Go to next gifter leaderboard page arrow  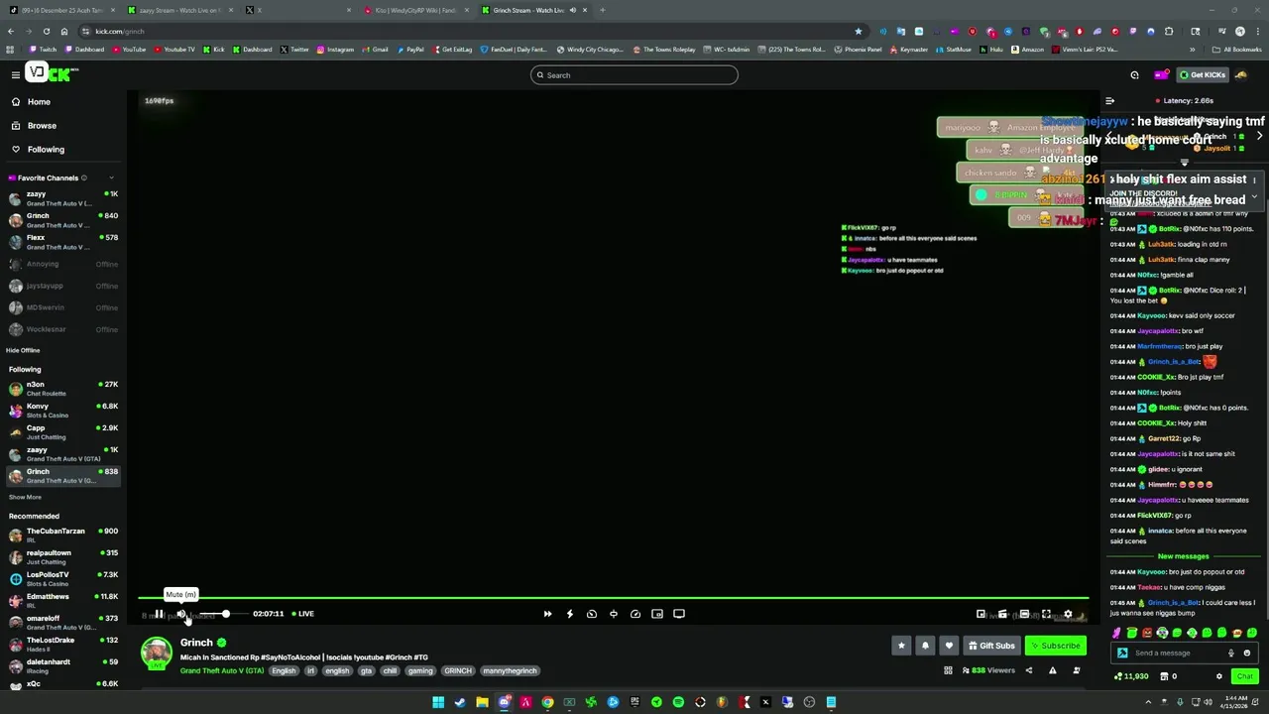tap(1259, 136)
